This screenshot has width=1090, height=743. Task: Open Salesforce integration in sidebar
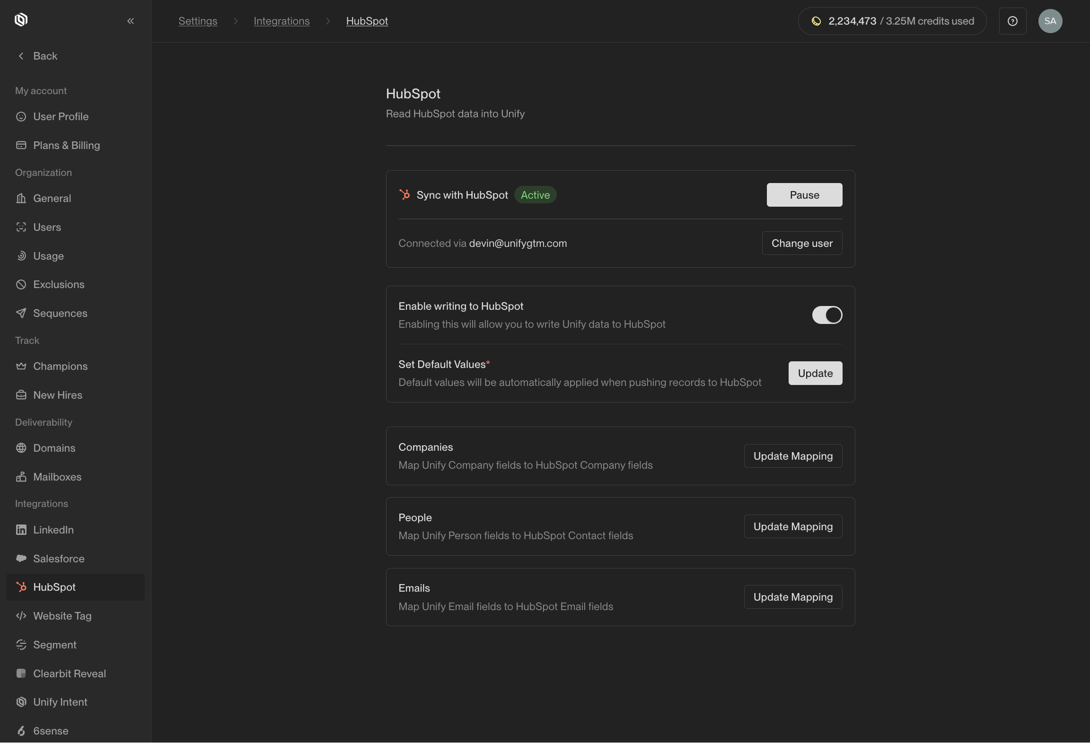59,559
